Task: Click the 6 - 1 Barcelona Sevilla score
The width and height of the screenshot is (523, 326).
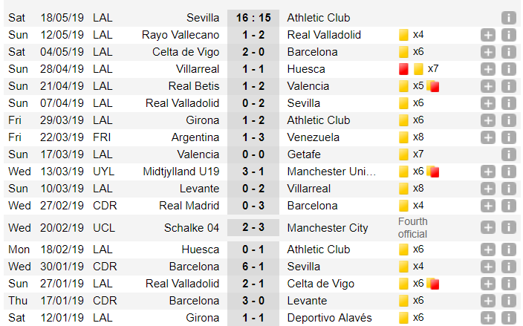Action: coord(253,267)
